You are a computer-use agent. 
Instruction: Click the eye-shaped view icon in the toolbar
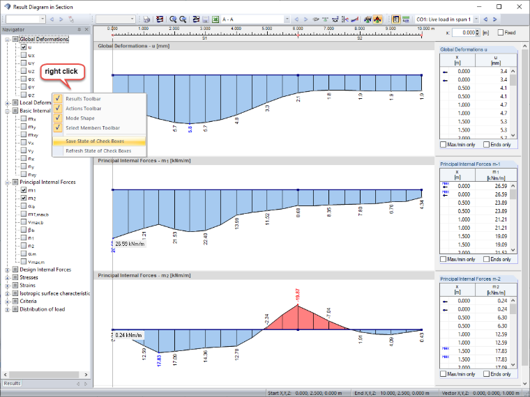pyautogui.click(x=316, y=20)
